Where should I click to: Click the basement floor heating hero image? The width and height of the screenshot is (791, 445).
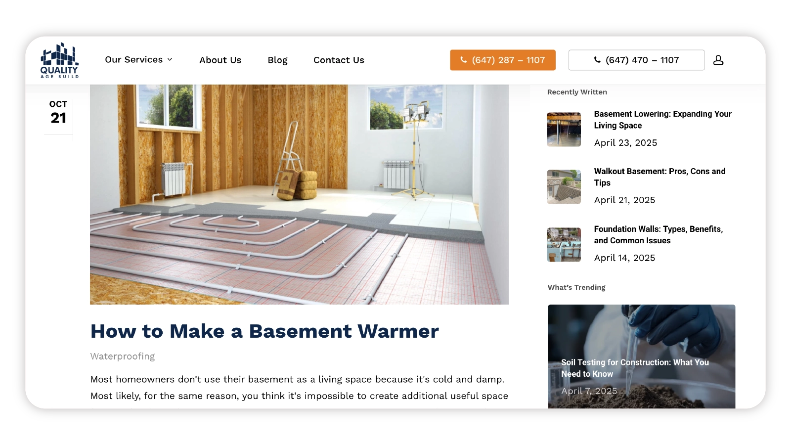(299, 194)
